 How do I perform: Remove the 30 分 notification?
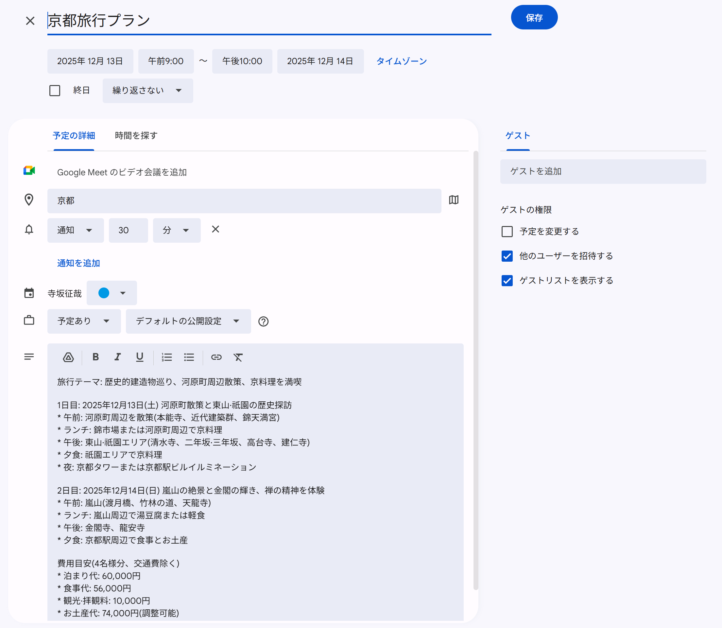click(x=215, y=229)
